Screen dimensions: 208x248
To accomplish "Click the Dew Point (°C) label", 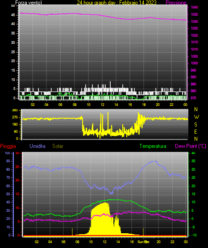I will [191, 146].
